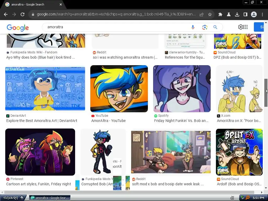
Task: Click the 5:51 PM taskbar clock
Action: tap(258, 198)
